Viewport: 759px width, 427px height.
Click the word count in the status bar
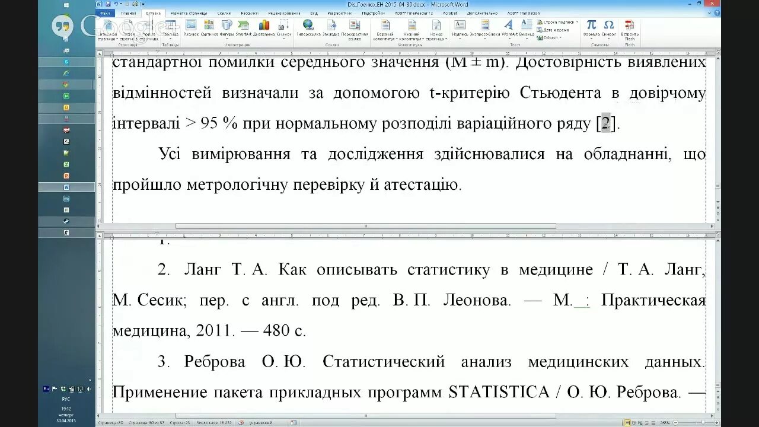pyautogui.click(x=214, y=422)
